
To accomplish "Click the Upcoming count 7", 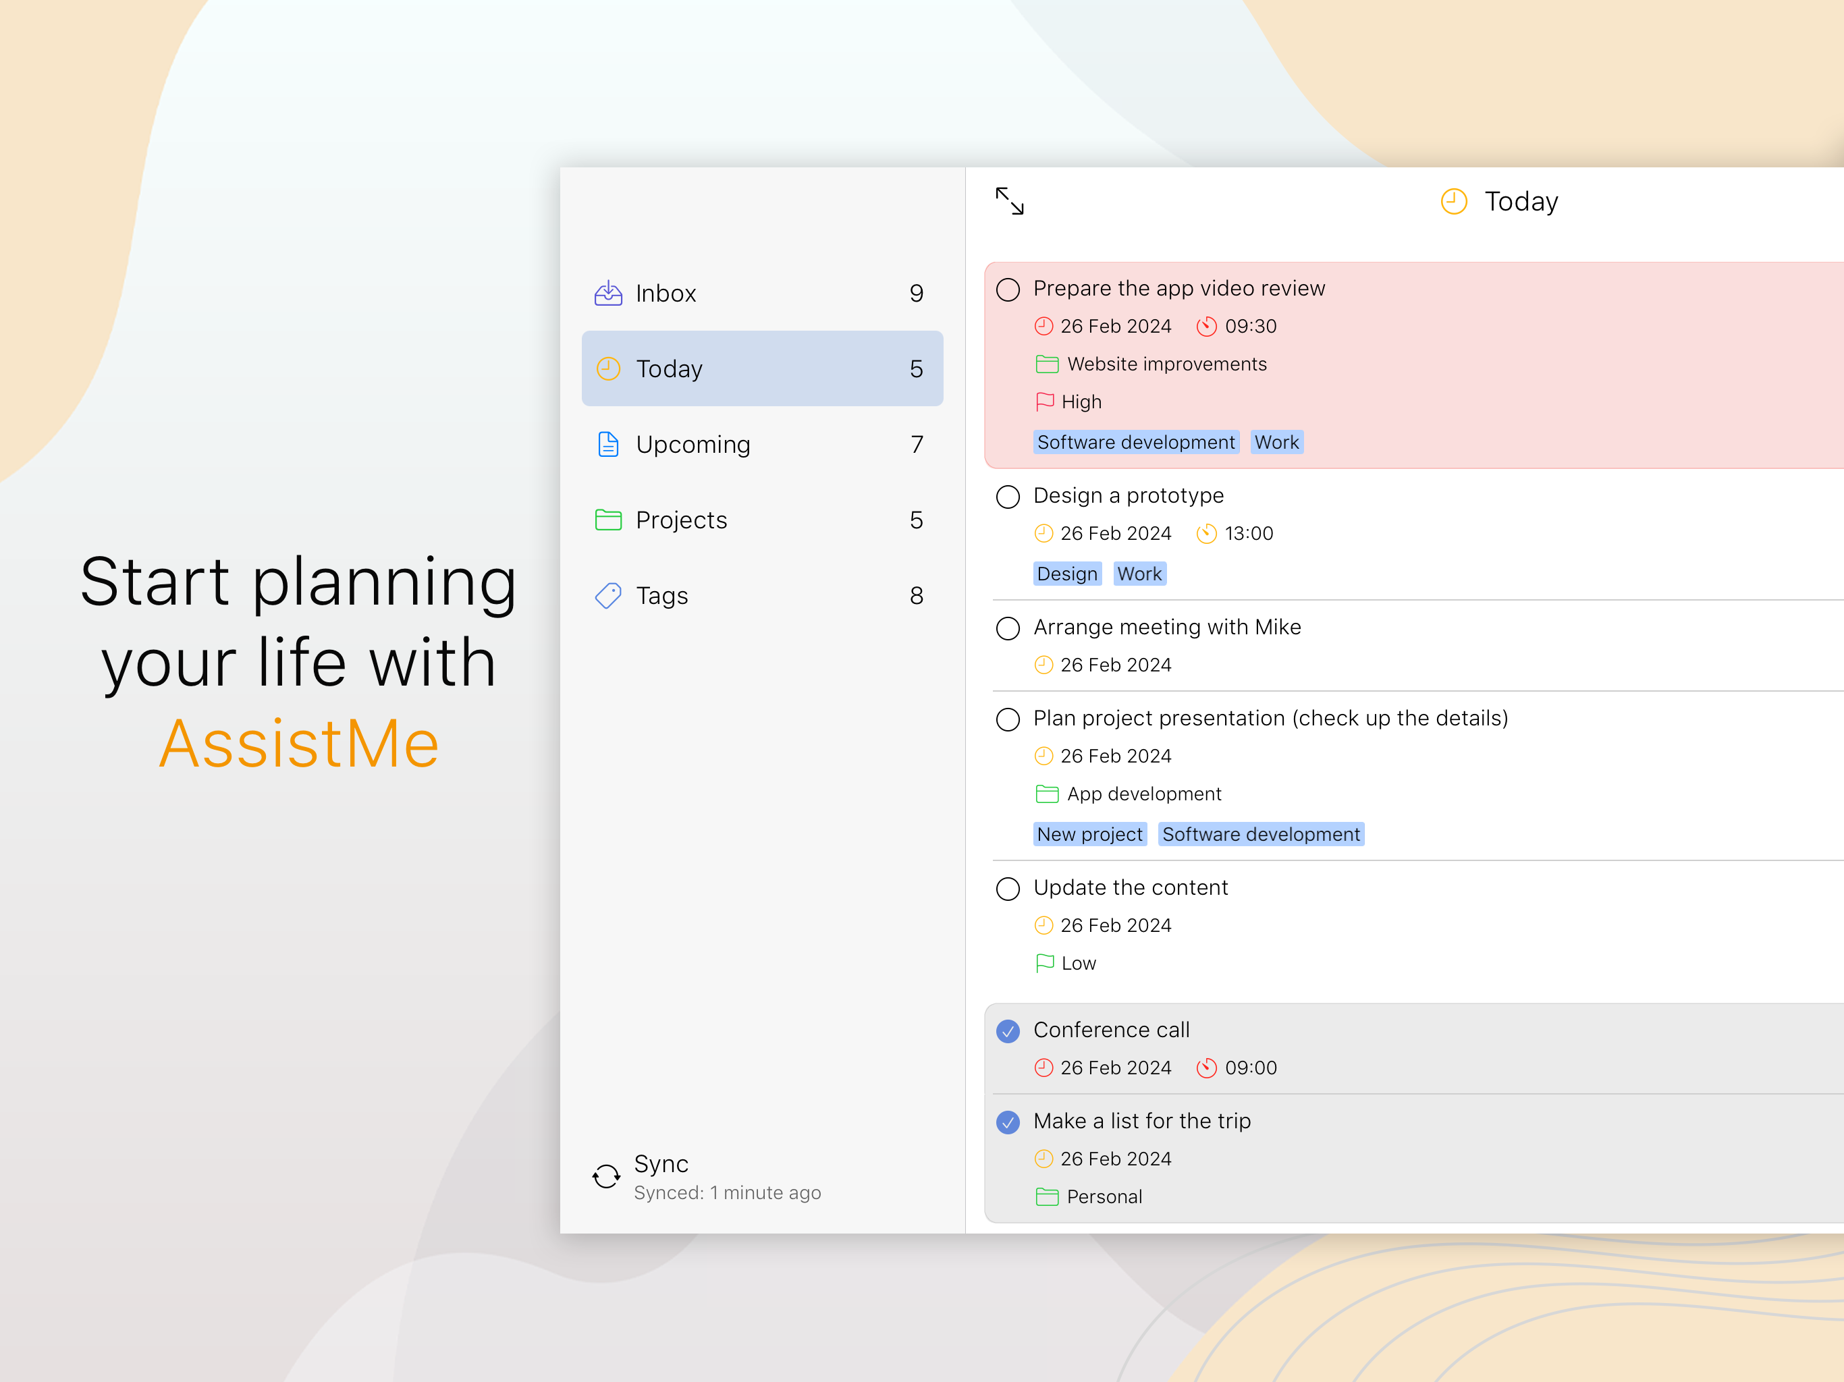I will pos(916,444).
